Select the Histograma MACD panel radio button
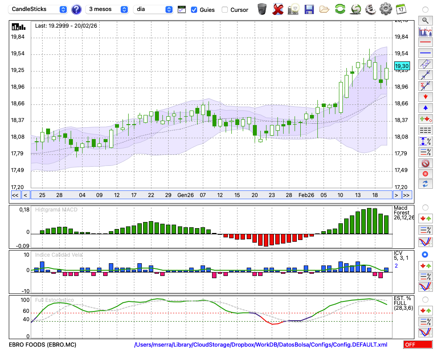 (x=425, y=207)
